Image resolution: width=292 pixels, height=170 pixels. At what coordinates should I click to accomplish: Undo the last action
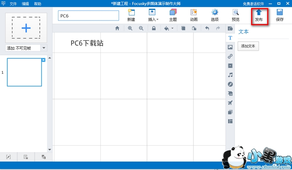(x=207, y=28)
